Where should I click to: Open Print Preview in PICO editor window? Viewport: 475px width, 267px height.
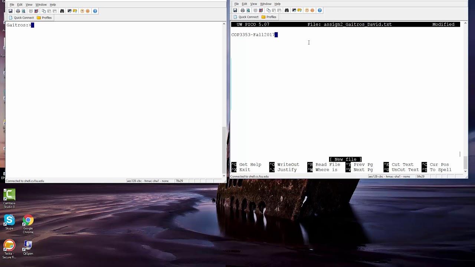[248, 10]
